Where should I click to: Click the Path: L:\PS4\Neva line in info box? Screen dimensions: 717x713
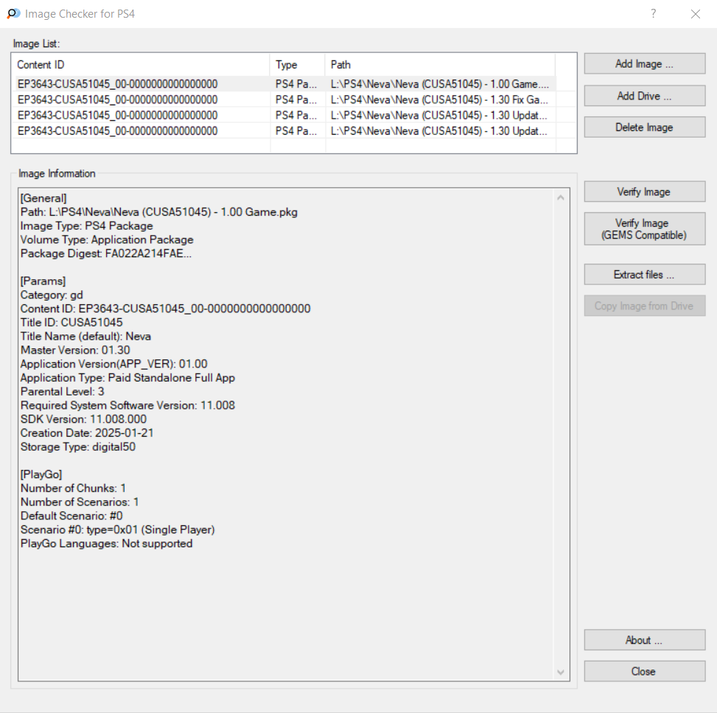158,212
